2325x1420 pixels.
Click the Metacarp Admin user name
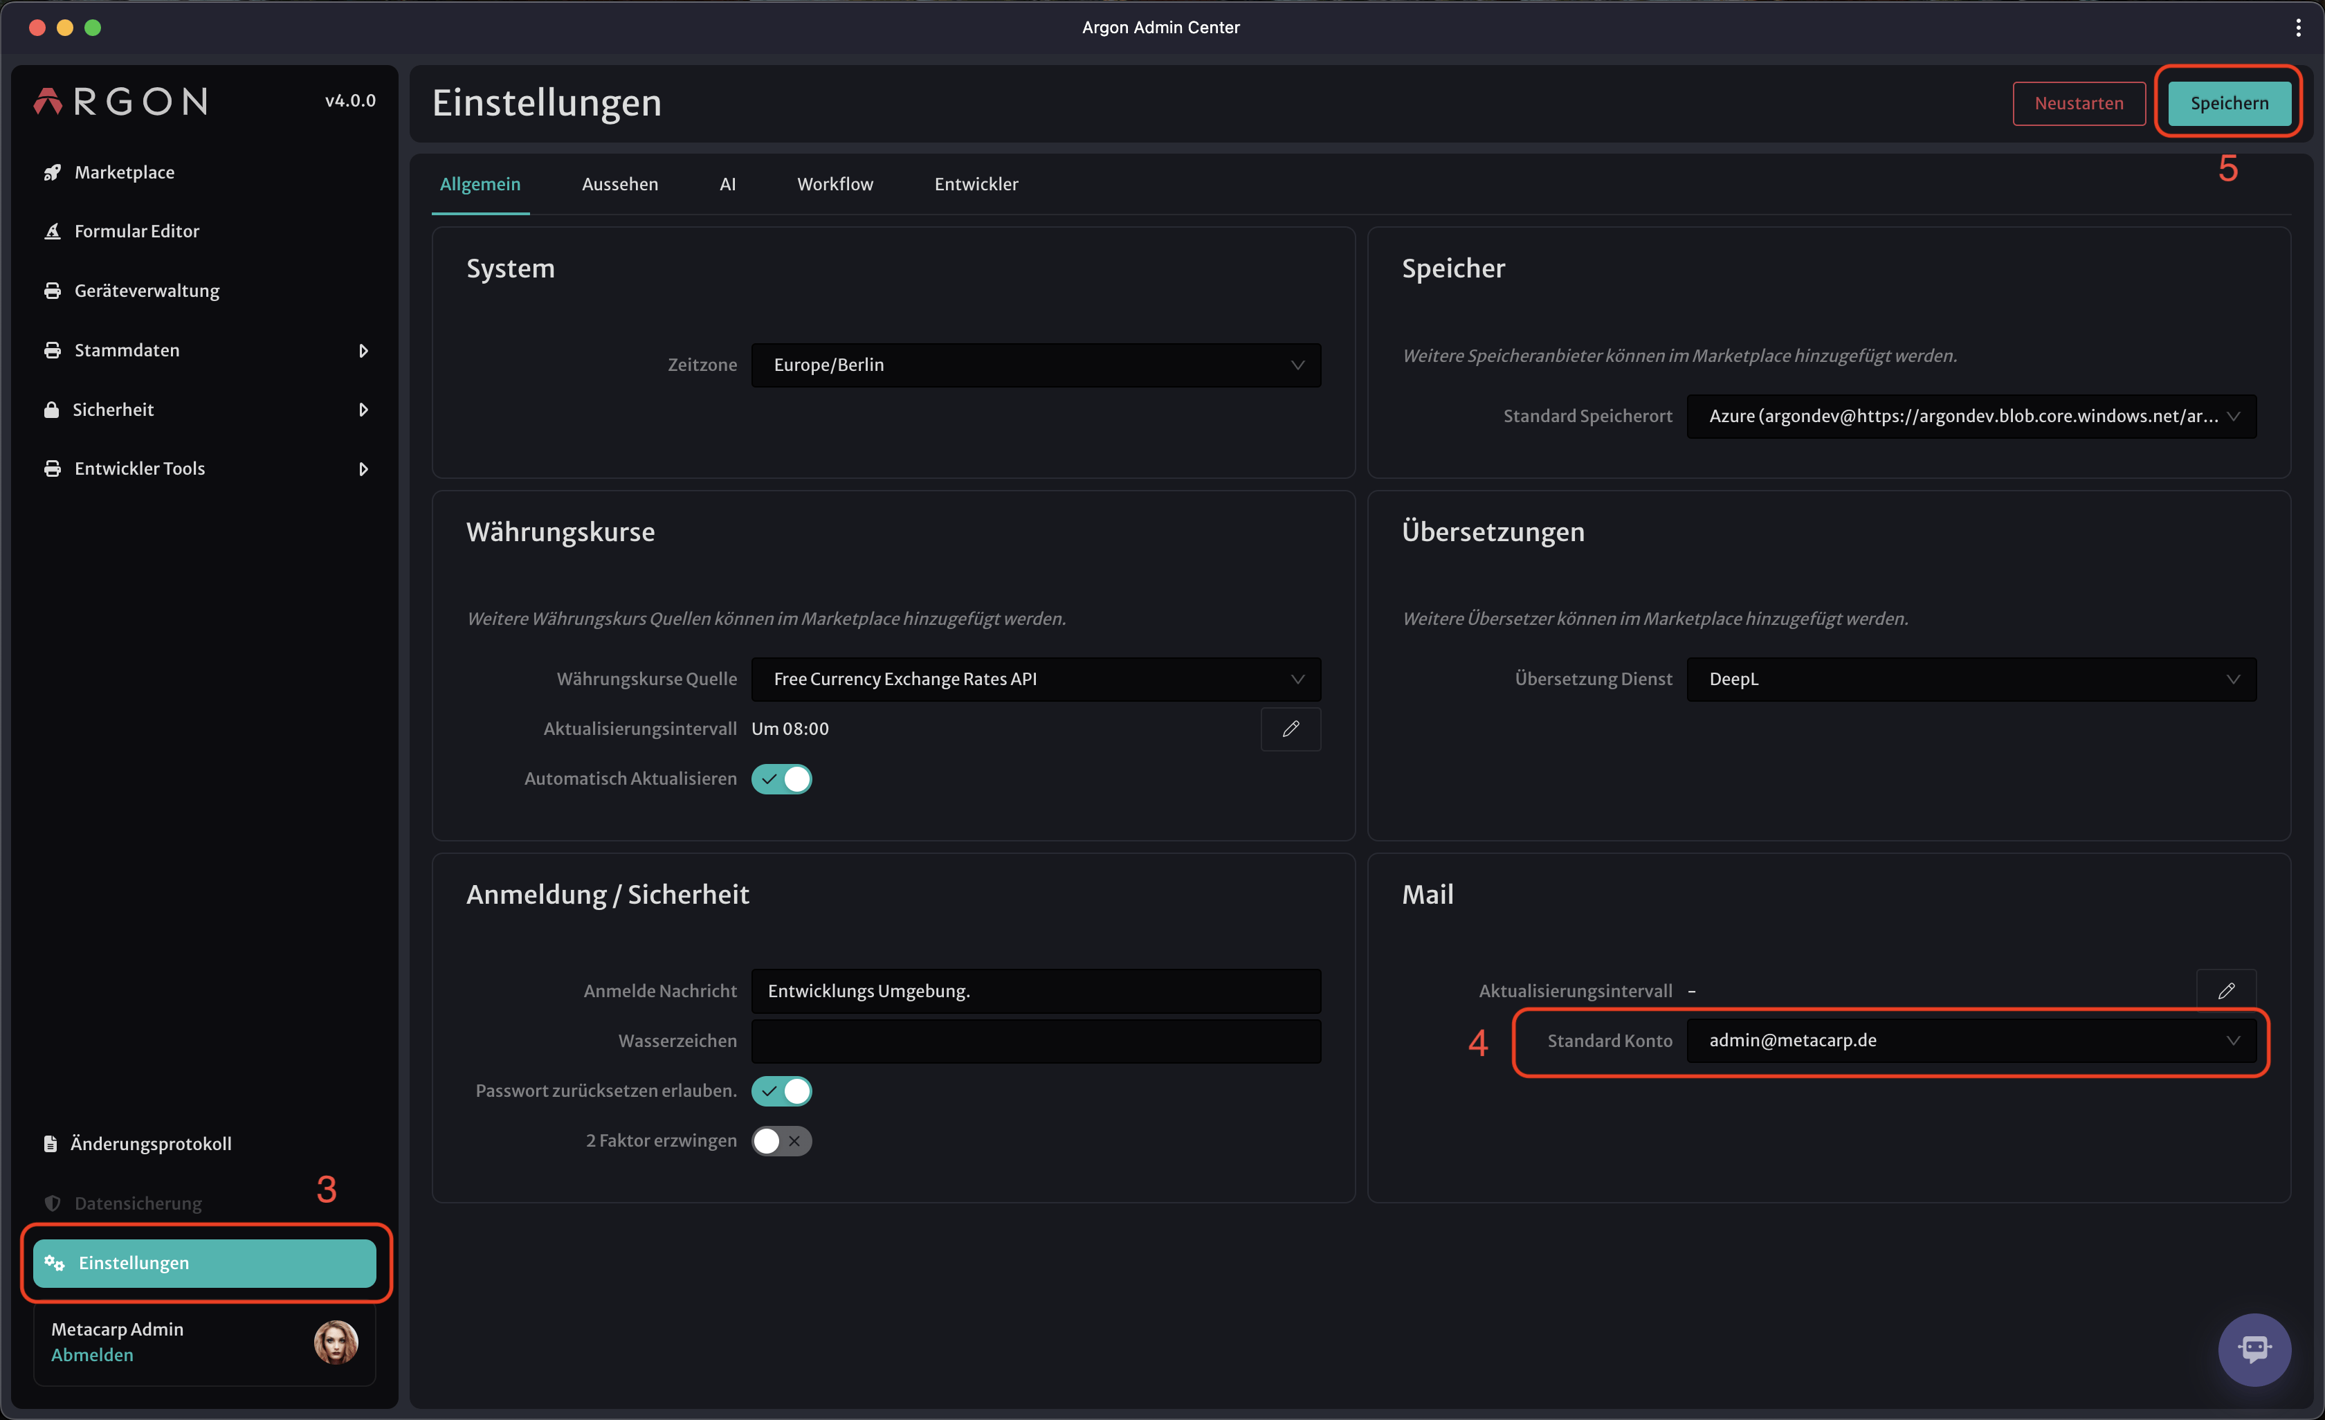pos(117,1329)
